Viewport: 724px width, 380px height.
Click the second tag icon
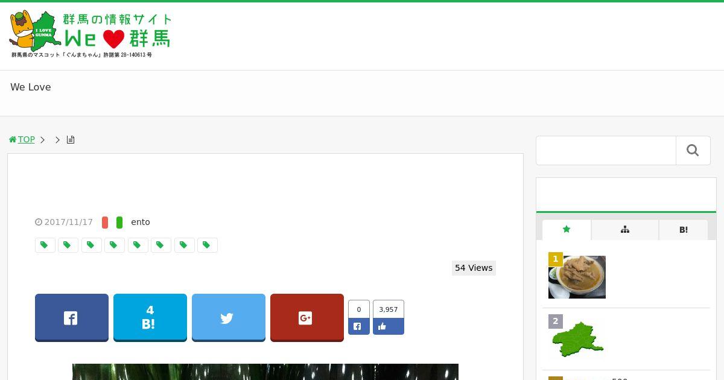(x=68, y=245)
